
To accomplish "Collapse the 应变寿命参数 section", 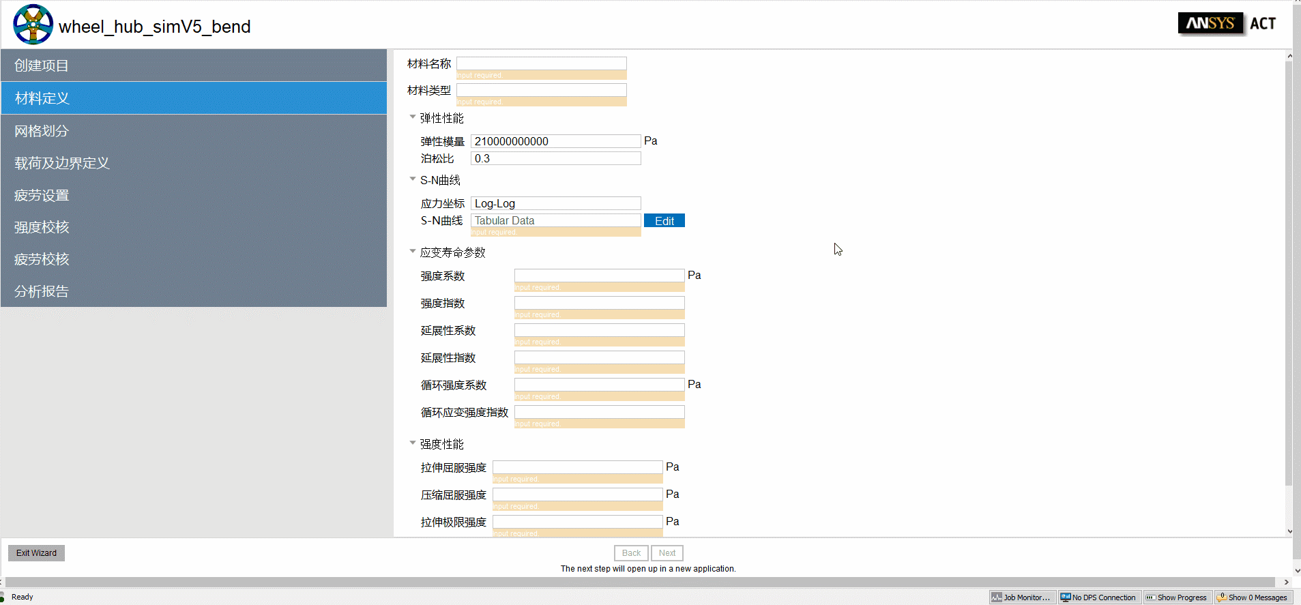I will pos(413,252).
